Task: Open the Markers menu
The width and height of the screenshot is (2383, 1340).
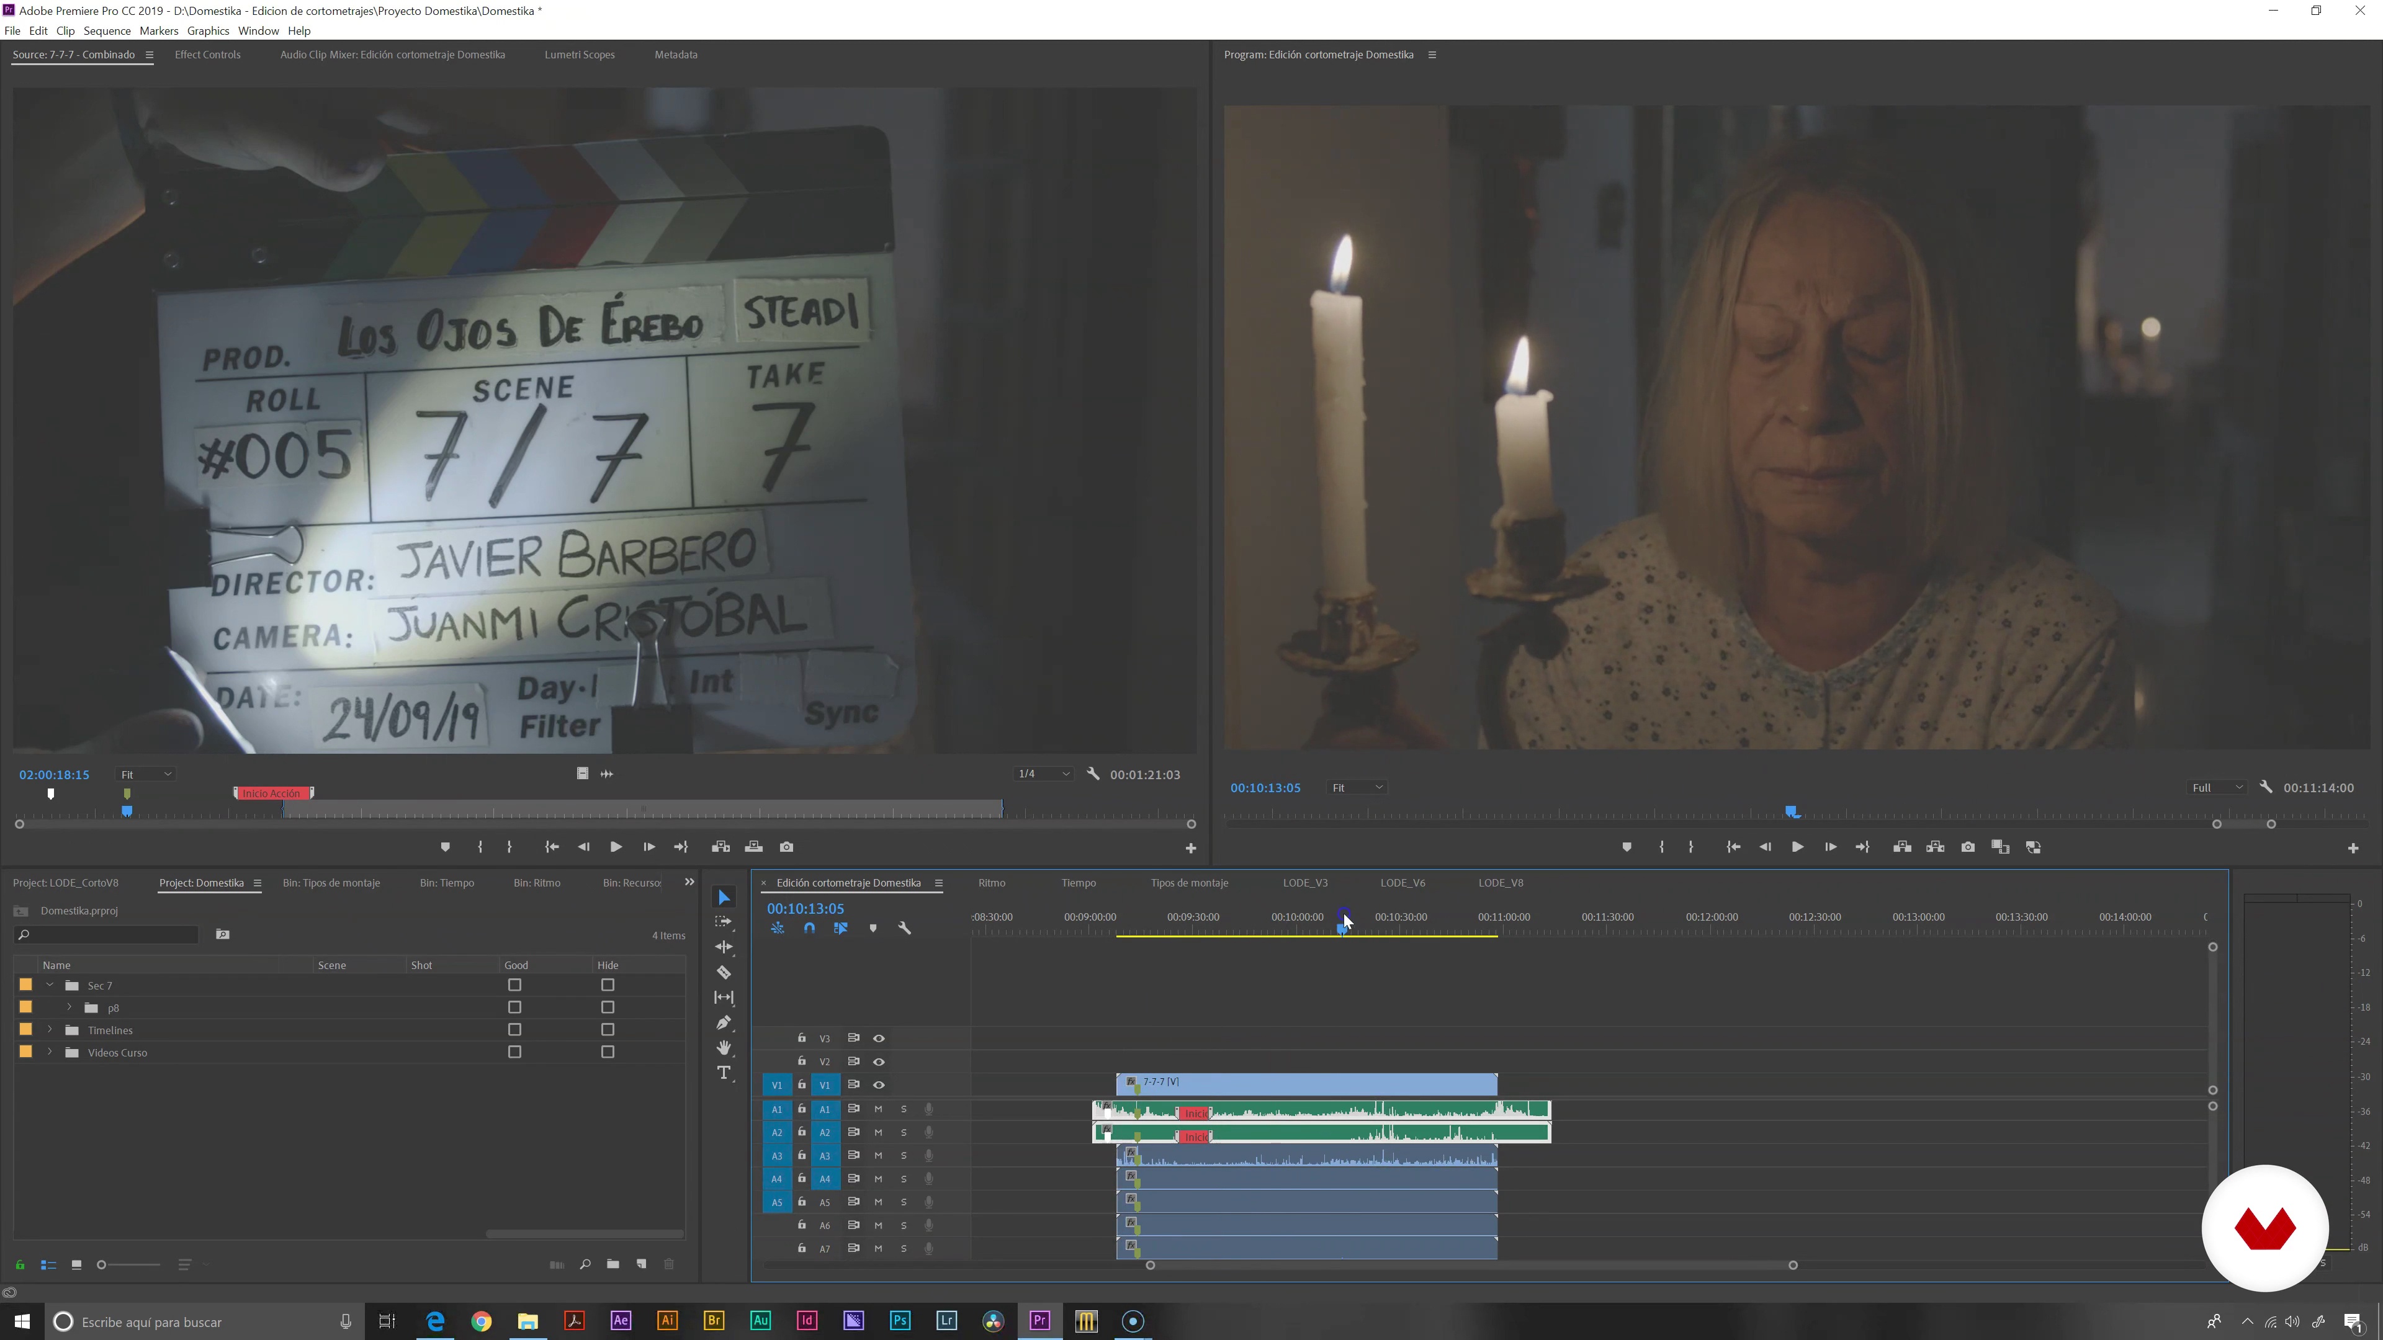Action: 159,30
